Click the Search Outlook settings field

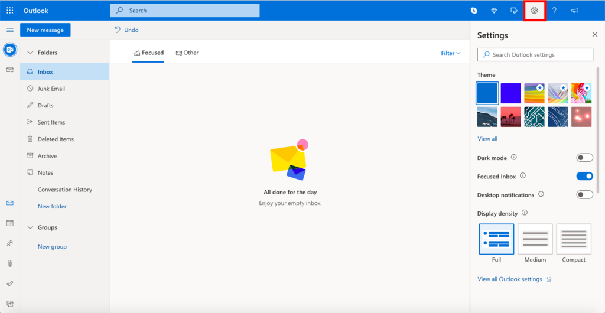point(535,55)
